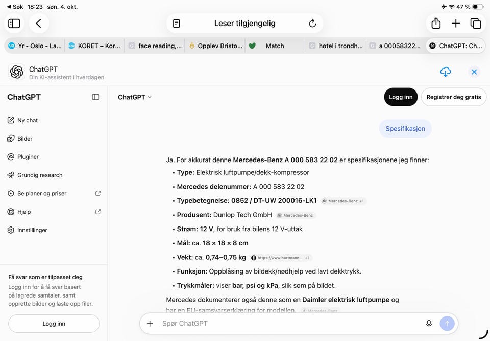Open the Safari sidebar panel
490x341 pixels.
14,24
